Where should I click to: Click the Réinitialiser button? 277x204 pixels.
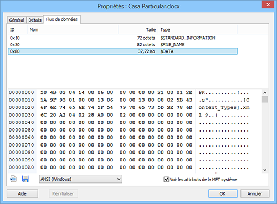pos(63,193)
